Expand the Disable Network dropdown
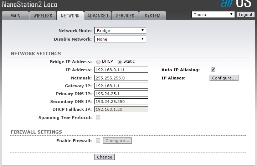The width and height of the screenshot is (257, 166). point(120,39)
